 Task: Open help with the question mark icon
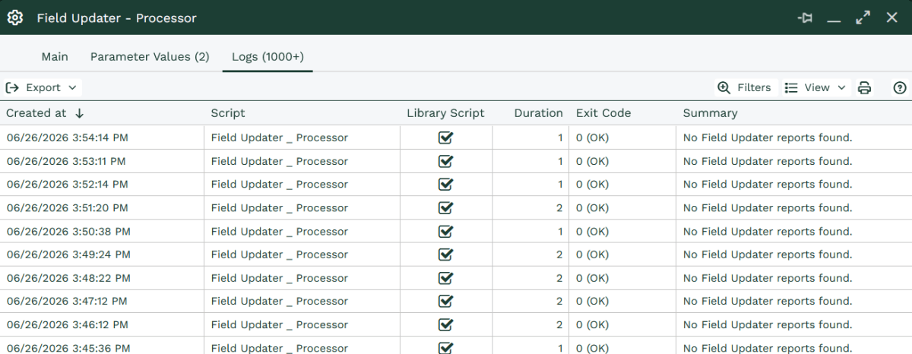(900, 87)
